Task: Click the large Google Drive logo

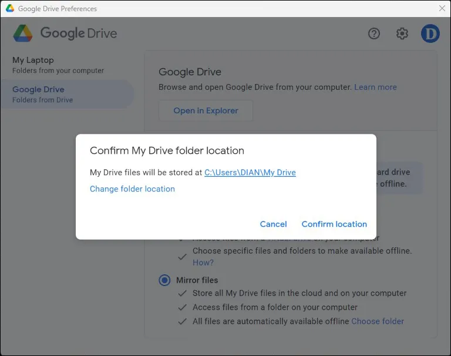Action: 24,33
